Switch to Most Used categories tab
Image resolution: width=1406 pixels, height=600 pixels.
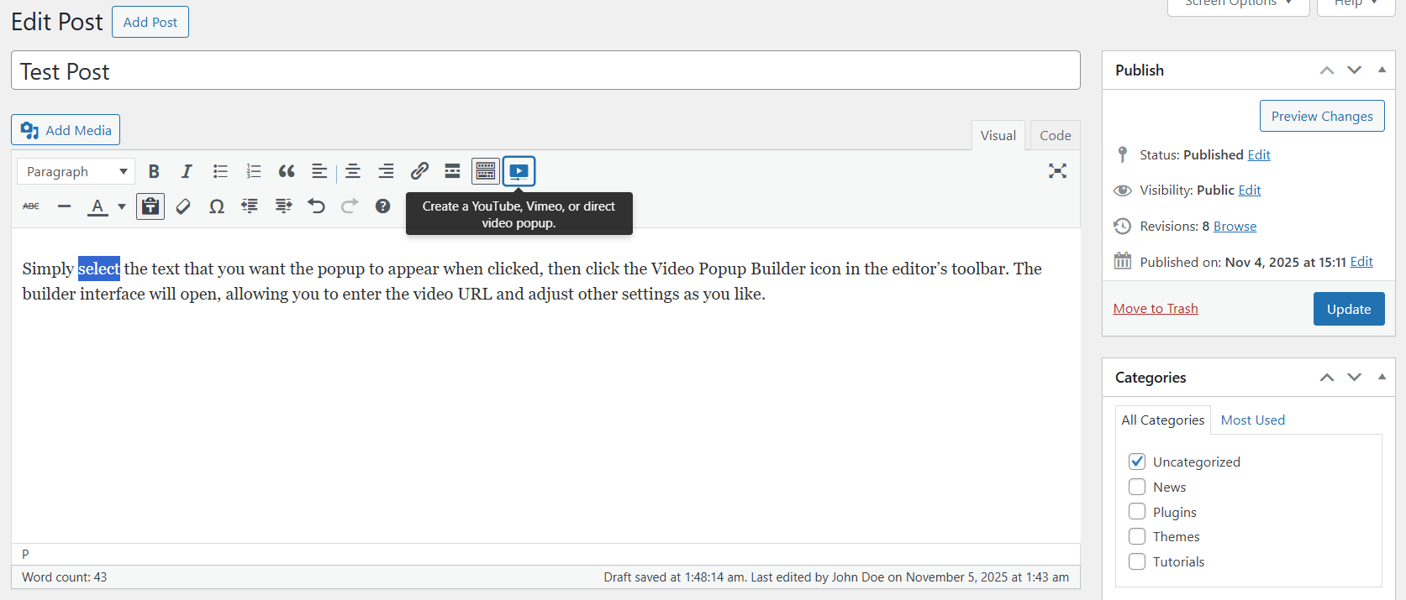click(x=1252, y=420)
